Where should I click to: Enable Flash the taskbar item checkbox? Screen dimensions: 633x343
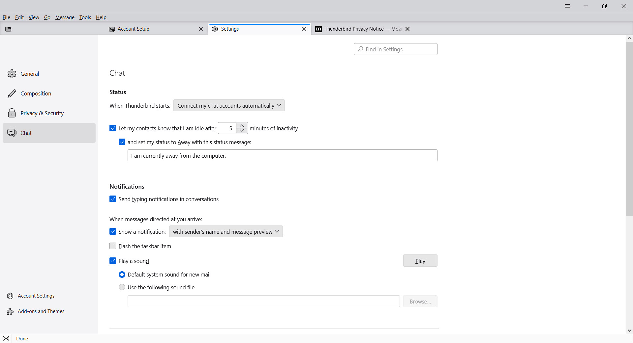[x=113, y=246]
